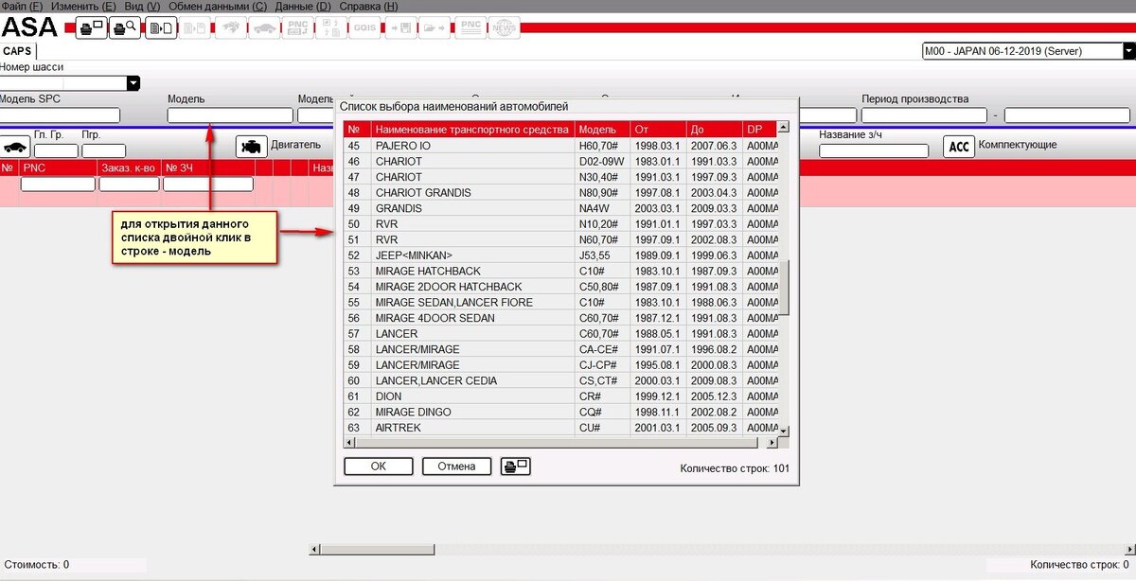Select the LANCER,LANCER CEDIA row
Screen dimensions: 1136x581
click(560, 380)
